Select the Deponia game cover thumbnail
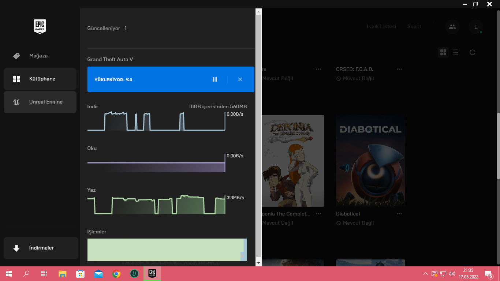Viewport: 500px width, 281px height. [293, 161]
